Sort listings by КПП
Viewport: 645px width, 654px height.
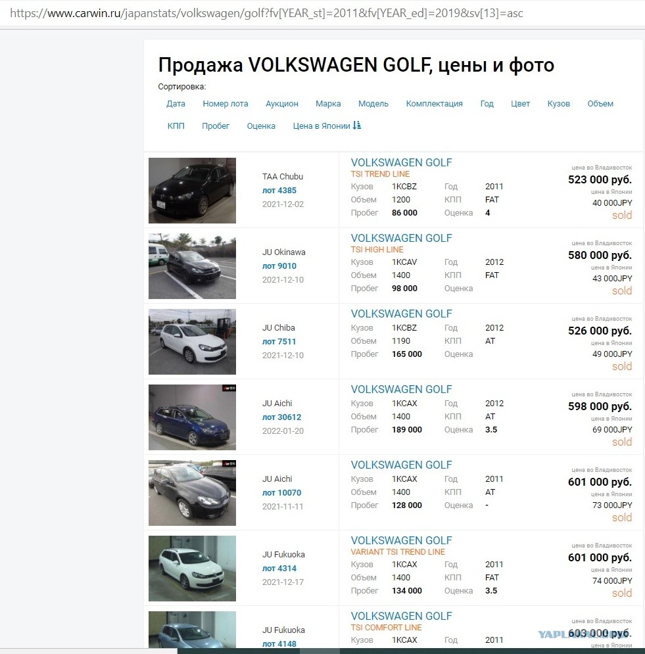point(176,126)
